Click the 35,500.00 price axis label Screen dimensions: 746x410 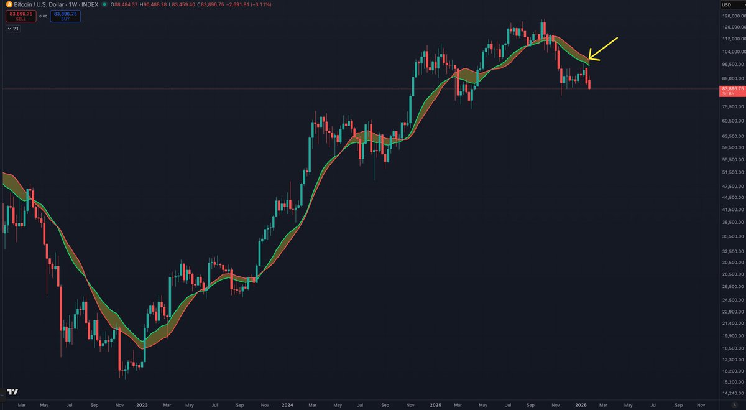732,236
